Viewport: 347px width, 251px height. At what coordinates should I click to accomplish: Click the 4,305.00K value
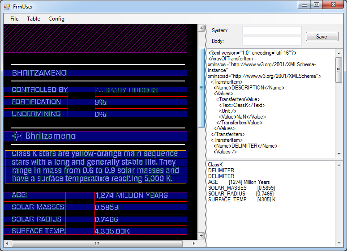point(112,231)
